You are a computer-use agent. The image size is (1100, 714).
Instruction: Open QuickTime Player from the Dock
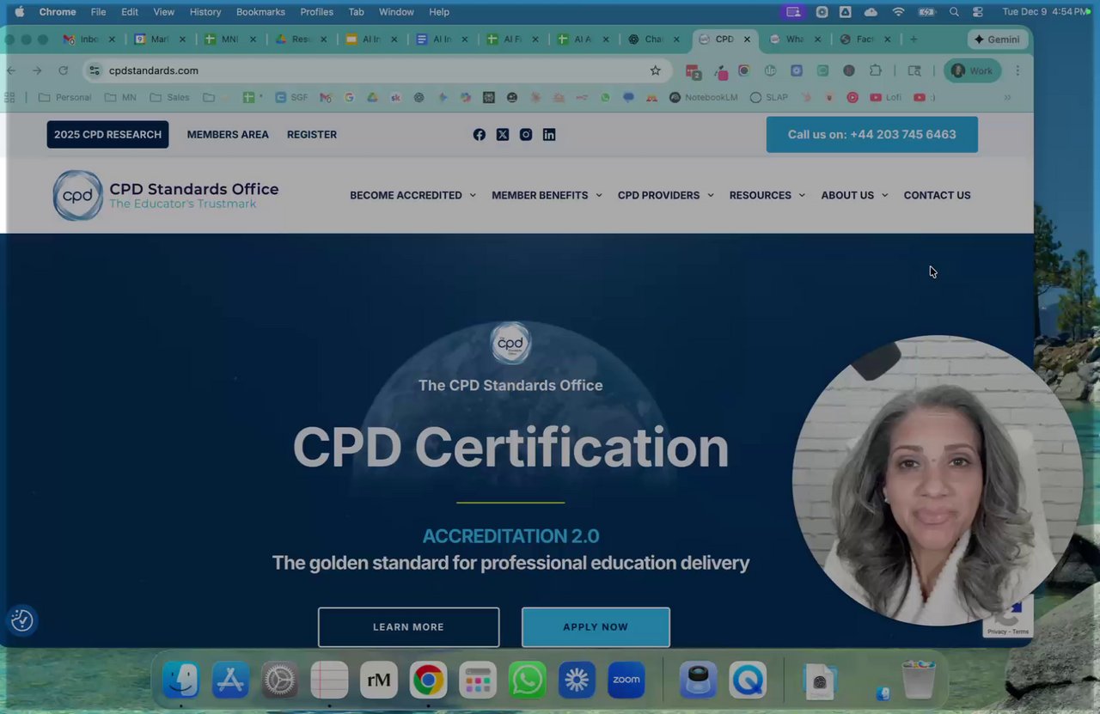[748, 680]
